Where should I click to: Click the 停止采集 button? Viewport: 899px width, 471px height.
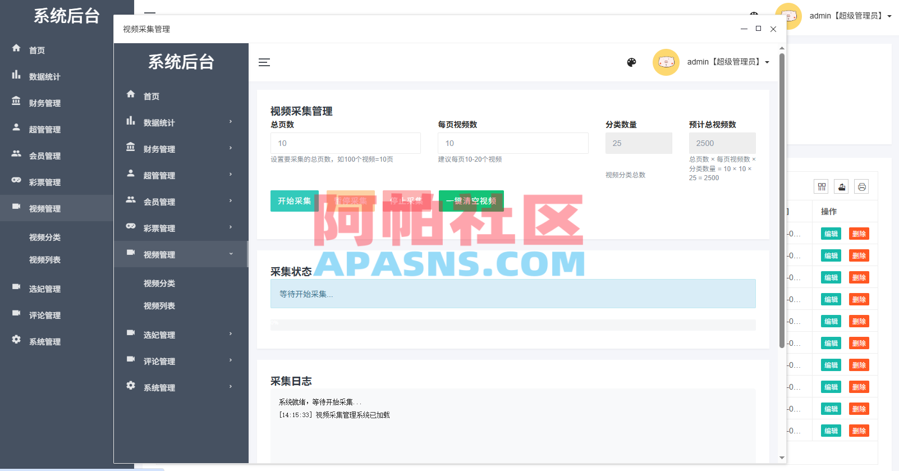tap(407, 201)
